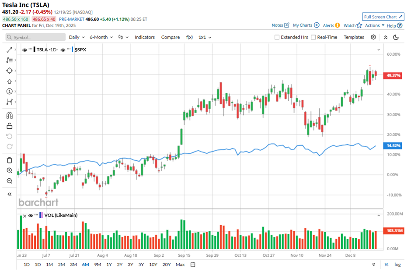Open the Actions dropdown menu
This screenshot has width=411, height=272.
(x=375, y=25)
